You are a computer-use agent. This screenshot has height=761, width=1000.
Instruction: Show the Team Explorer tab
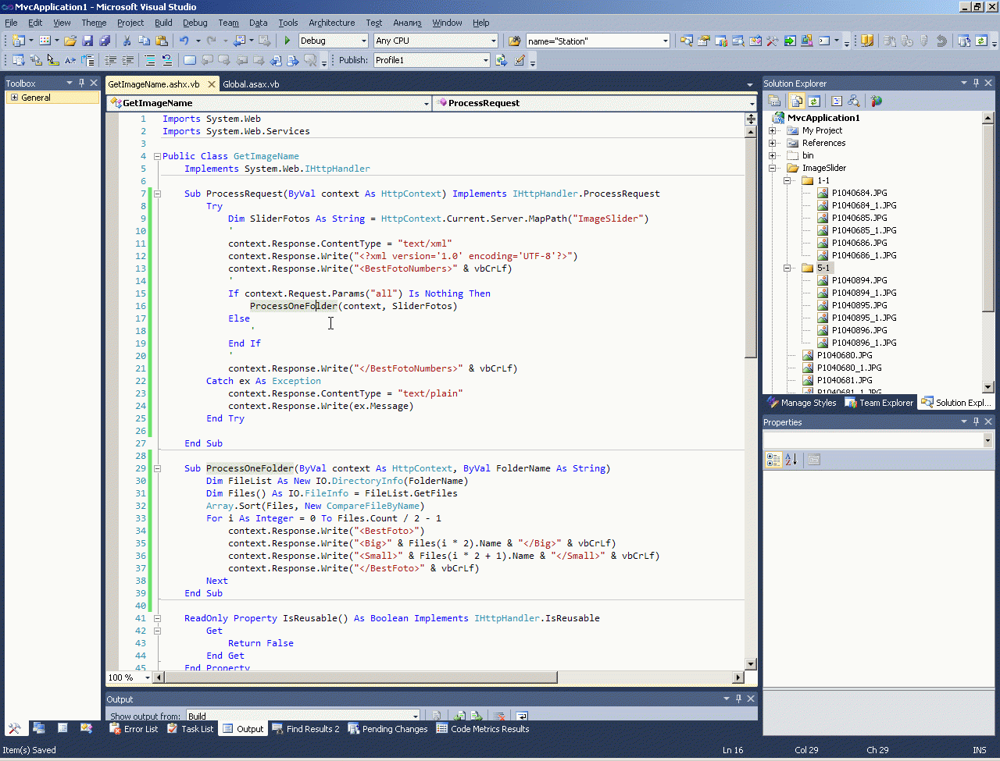[879, 403]
